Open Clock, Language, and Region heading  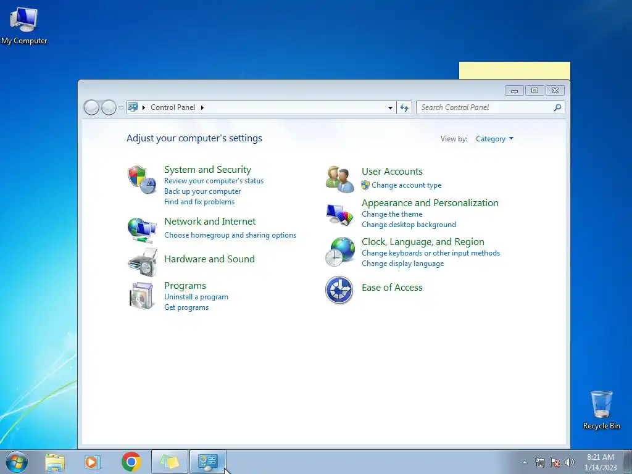(x=423, y=242)
